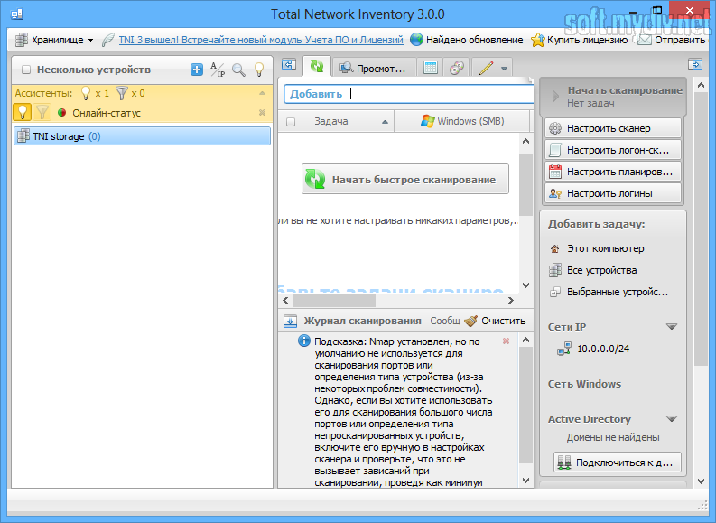Expand the dropdown arrow next to pencil tab
The image size is (716, 523).
(x=504, y=69)
